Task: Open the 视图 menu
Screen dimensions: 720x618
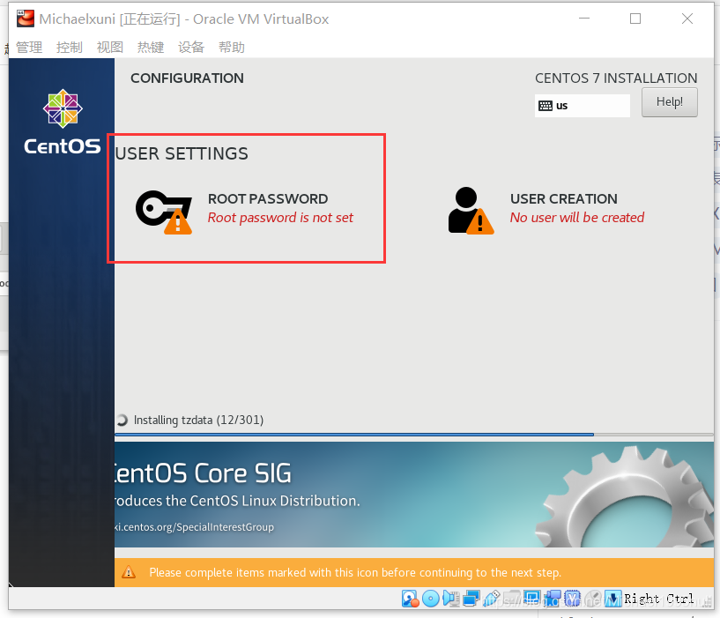Action: (110, 48)
